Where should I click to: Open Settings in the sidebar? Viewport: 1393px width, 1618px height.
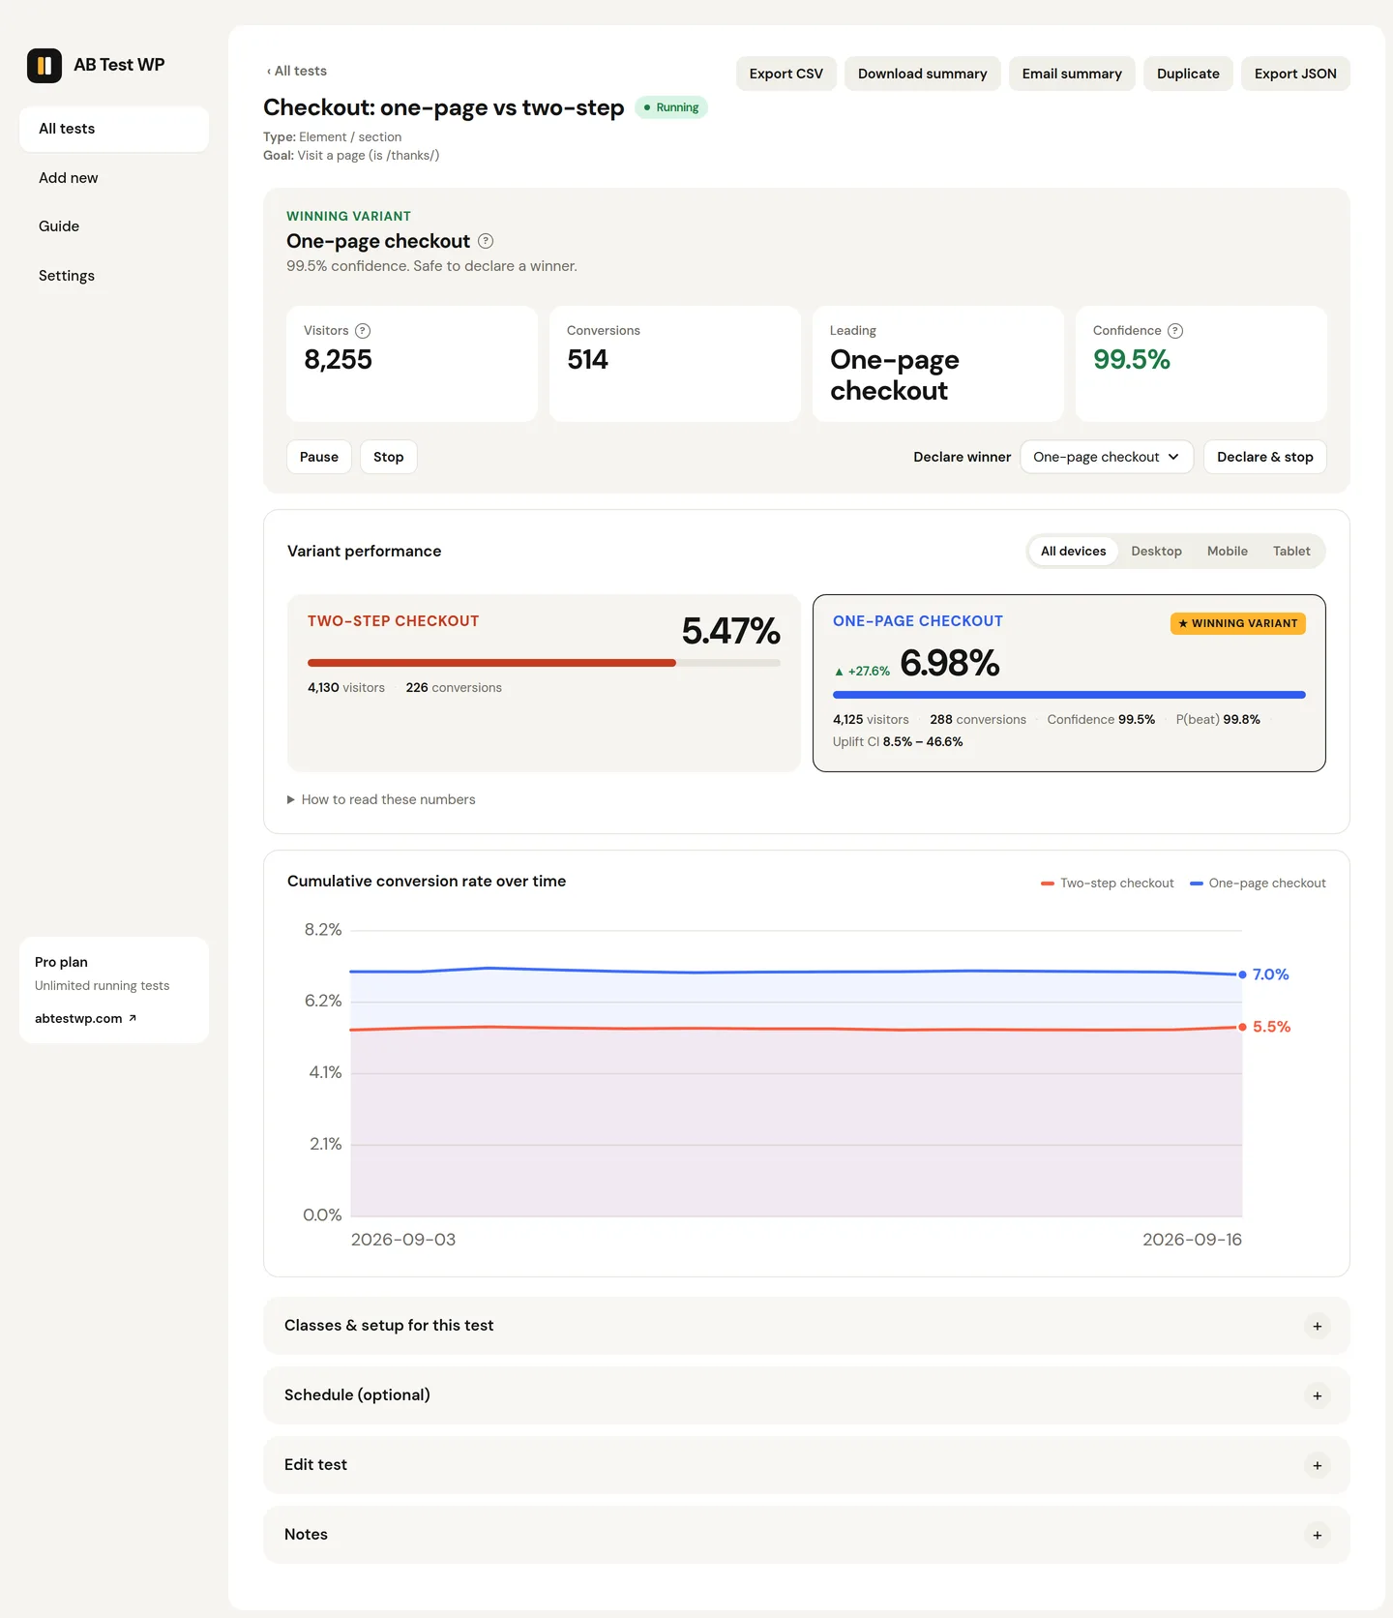[x=114, y=276]
